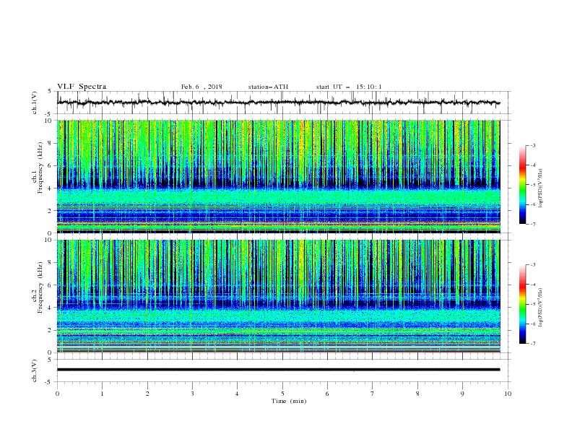Click the ch.2 color bar "-3" tick label
Image resolution: width=572 pixels, height=442 pixels.
coord(533,265)
